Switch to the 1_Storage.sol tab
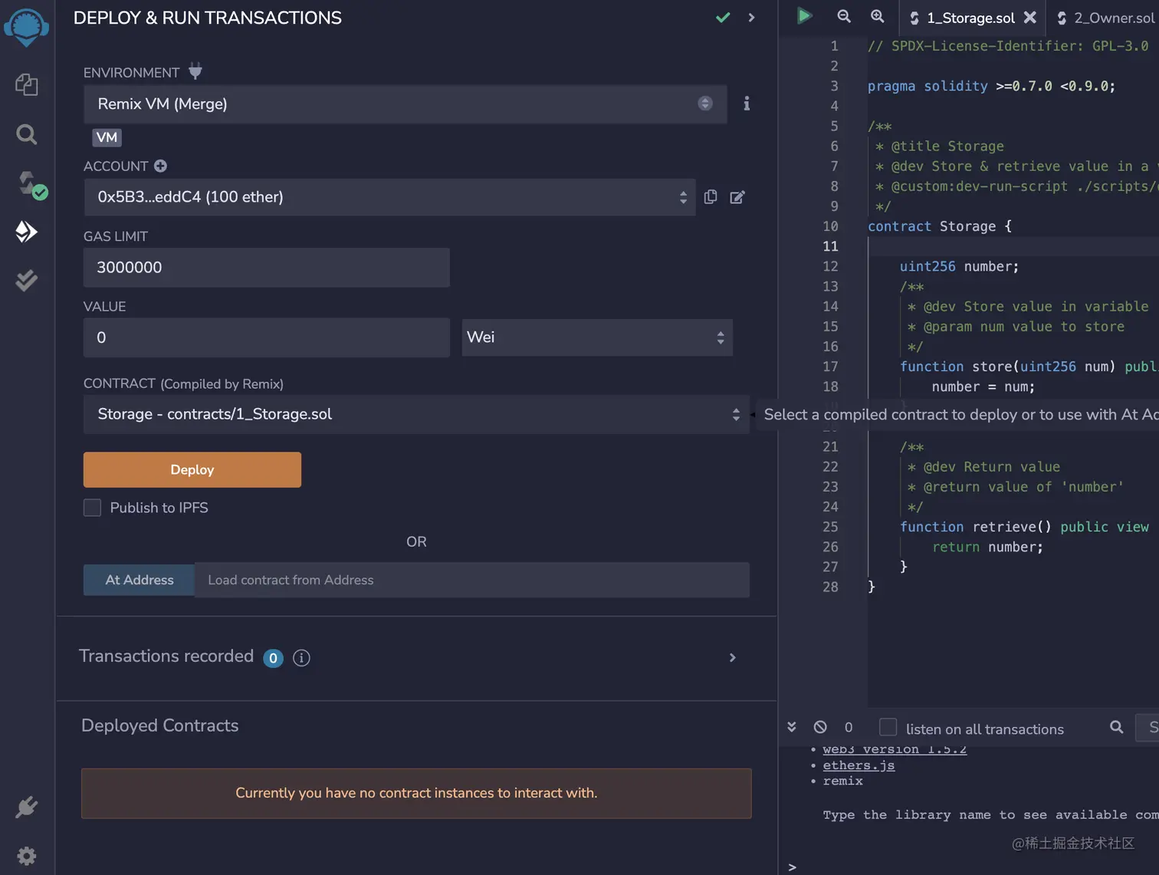 tap(970, 18)
